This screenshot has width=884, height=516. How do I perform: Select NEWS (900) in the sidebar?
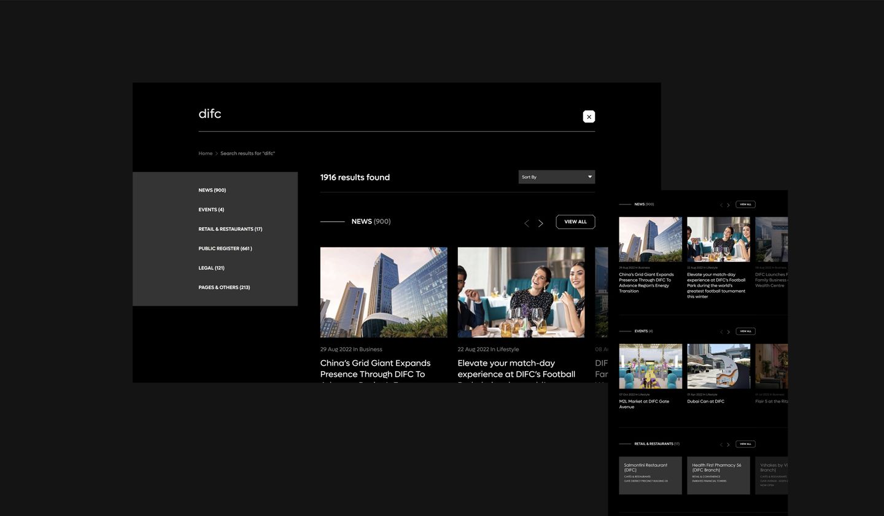[212, 190]
